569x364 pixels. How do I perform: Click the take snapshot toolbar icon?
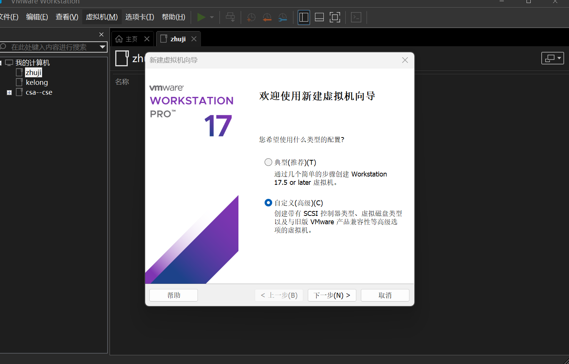pos(251,17)
